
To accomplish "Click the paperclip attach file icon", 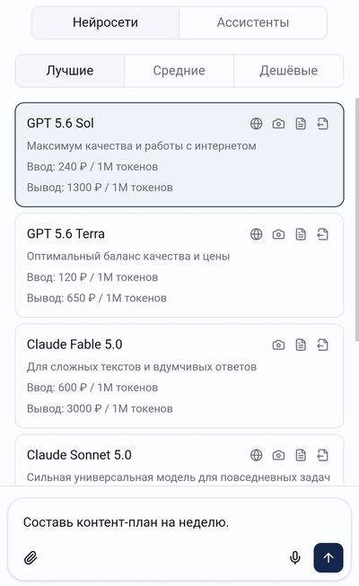I will 31,558.
